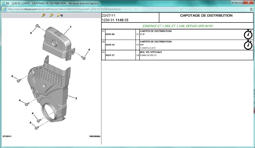Select the service.citroen.com URL field
Screen dimensions: 255x148
tap(64, 9)
